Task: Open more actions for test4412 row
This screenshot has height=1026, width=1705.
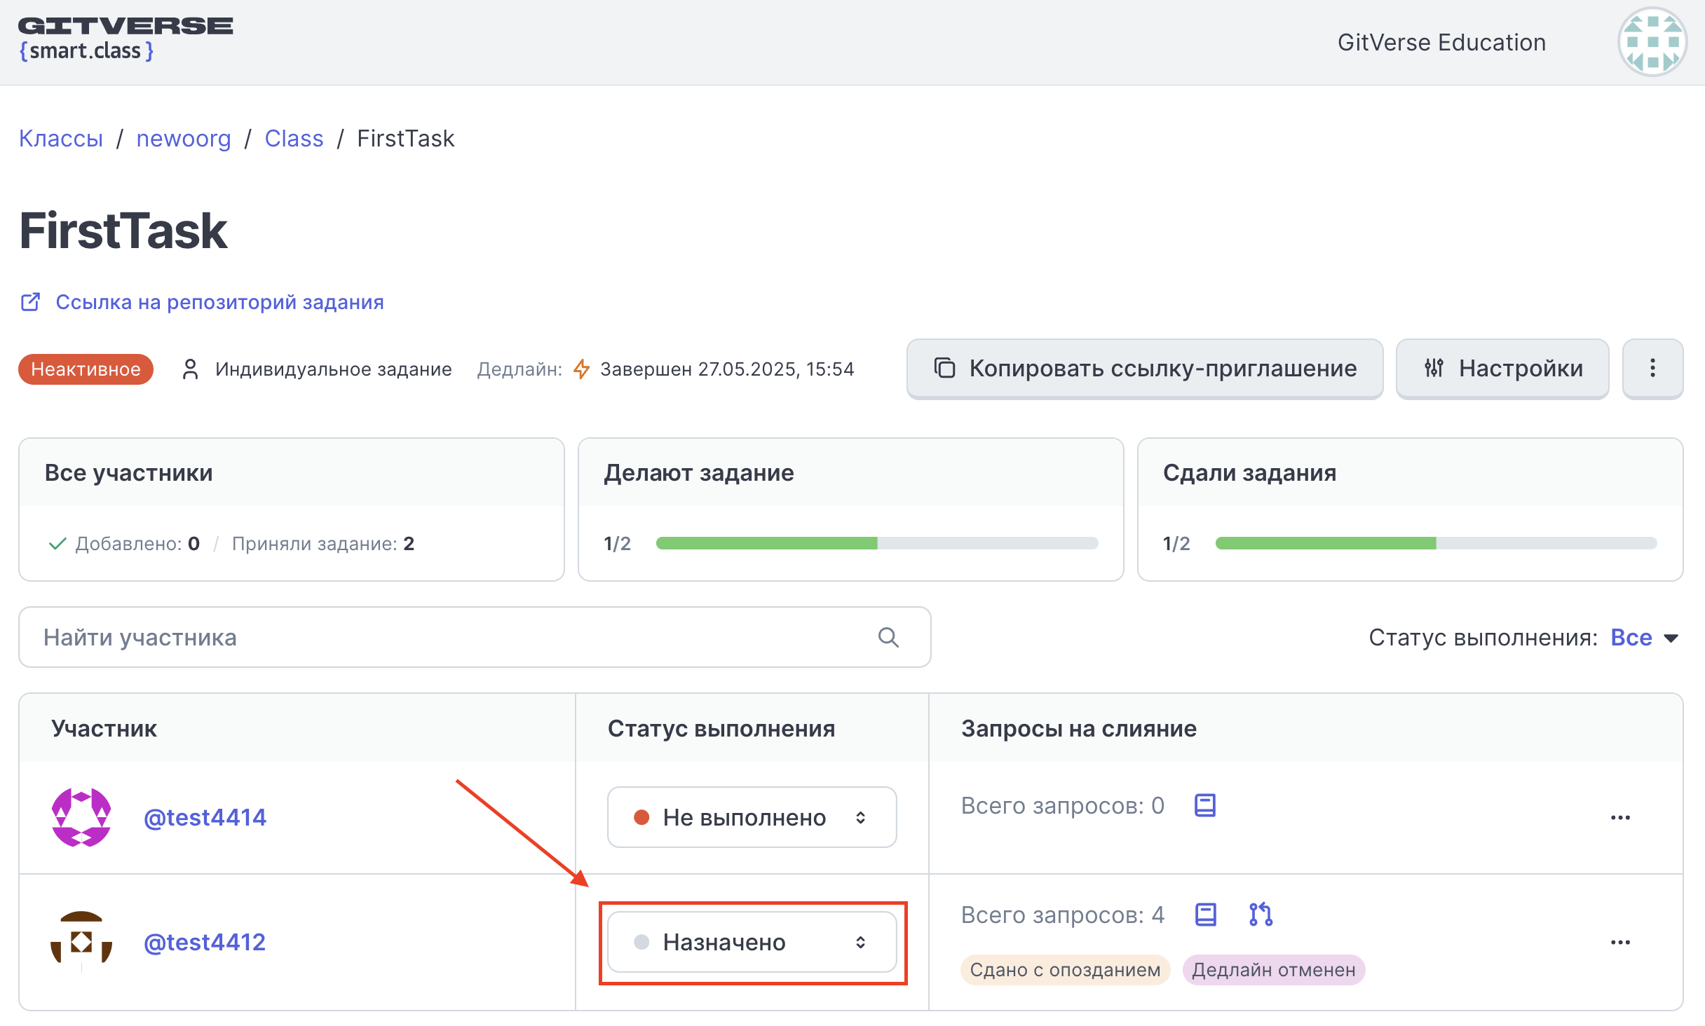Action: (x=1620, y=943)
